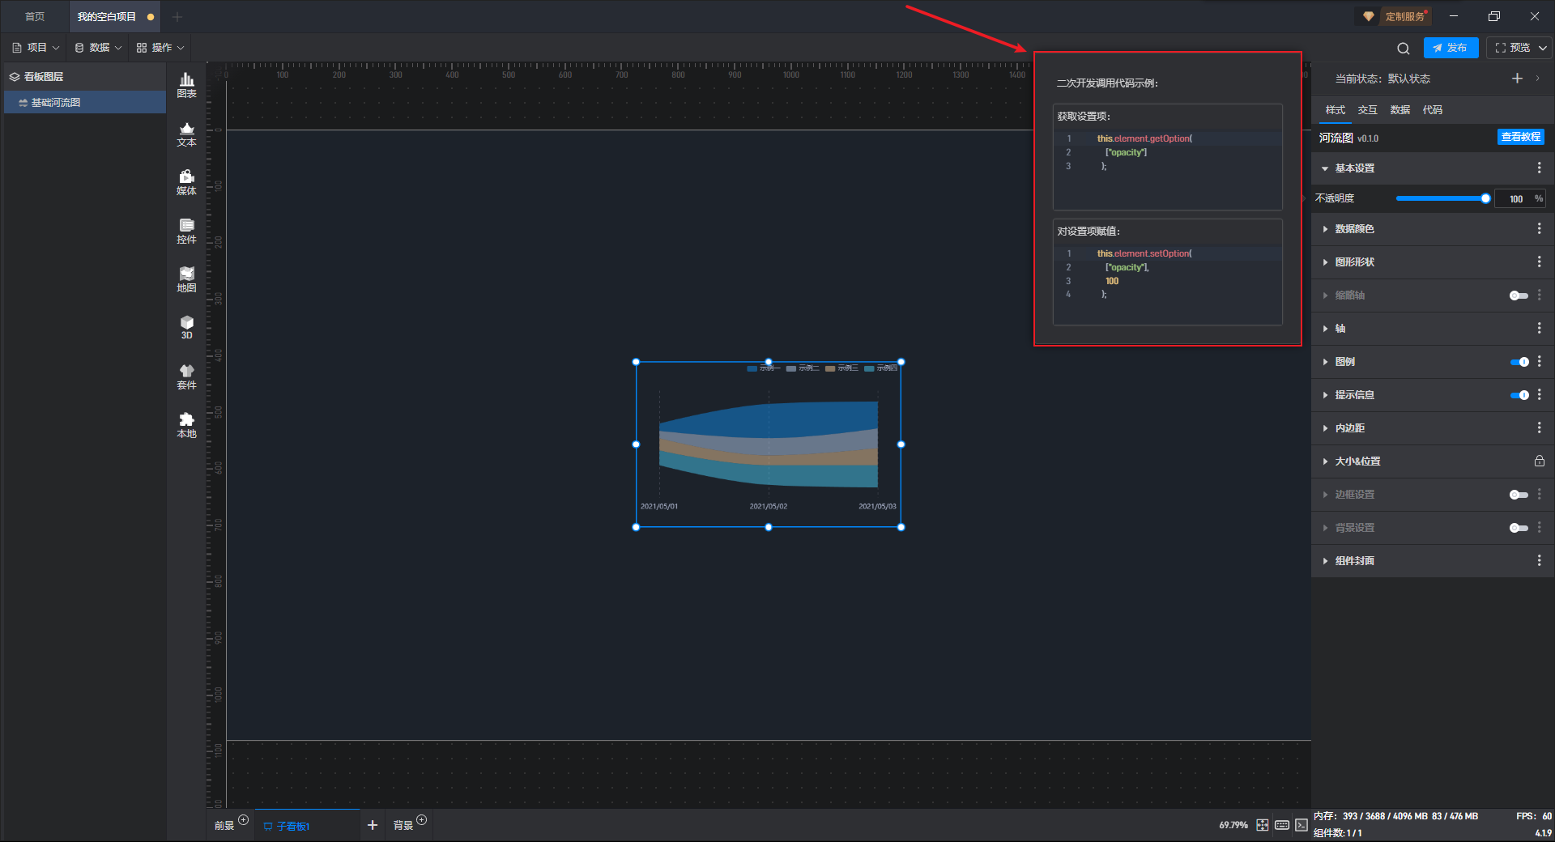This screenshot has height=842, width=1555.
Task: Open the 本地 (local) components panel
Action: pos(186,424)
